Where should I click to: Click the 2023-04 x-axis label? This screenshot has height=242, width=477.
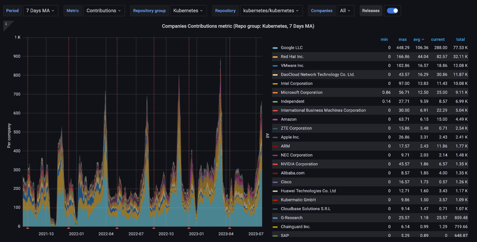(226, 234)
